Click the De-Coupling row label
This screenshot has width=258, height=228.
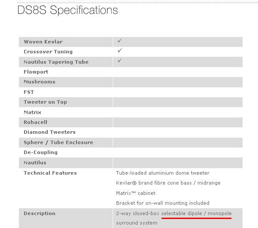pyautogui.click(x=40, y=152)
